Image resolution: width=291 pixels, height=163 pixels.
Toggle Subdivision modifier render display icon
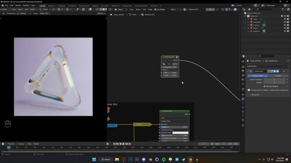click(278, 71)
